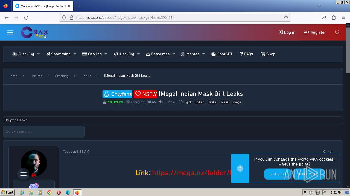Image resolution: width=350 pixels, height=196 pixels.
Task: Click the volume icon in system tray
Action: [311, 192]
